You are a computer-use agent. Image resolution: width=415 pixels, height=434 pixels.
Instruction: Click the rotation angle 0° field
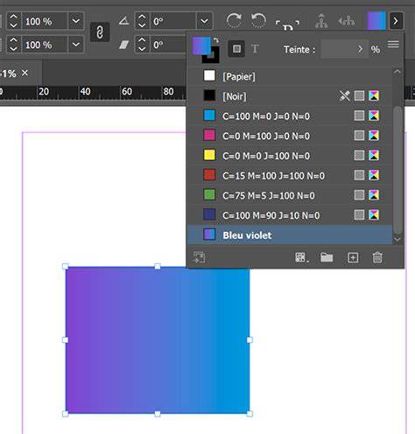(173, 21)
